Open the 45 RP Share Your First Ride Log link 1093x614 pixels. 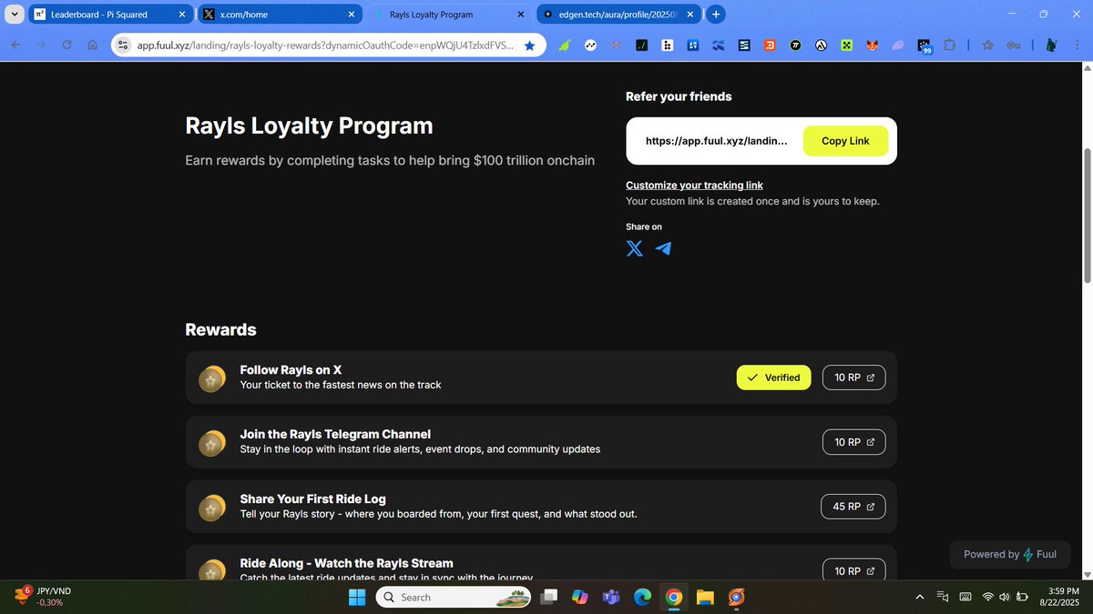[853, 507]
